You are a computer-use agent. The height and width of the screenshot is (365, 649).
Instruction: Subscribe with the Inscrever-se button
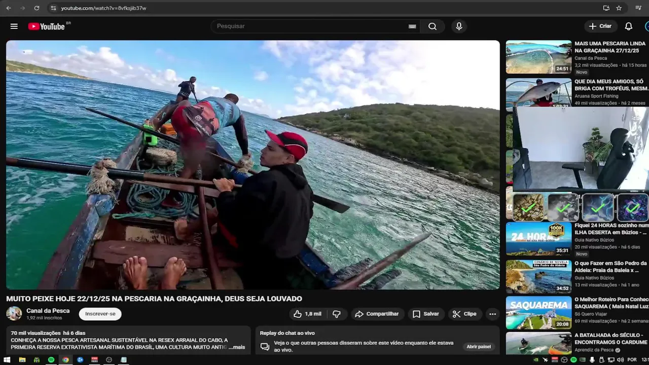100,314
